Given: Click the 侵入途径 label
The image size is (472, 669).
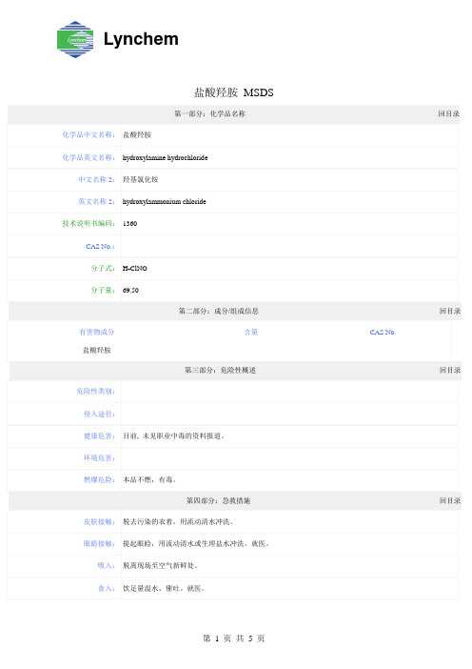Looking at the screenshot, I should point(99,414).
